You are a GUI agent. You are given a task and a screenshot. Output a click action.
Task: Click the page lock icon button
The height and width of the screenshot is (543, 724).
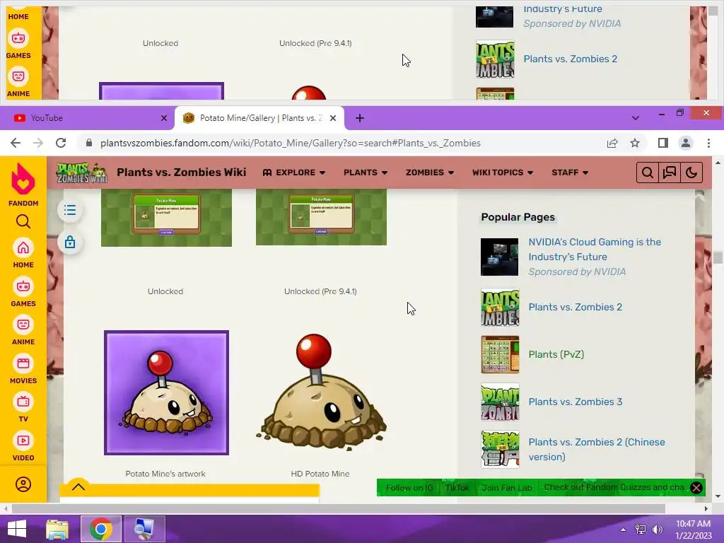pyautogui.click(x=70, y=242)
